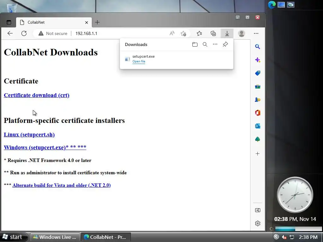Open the Settings and more ellipsis menu
The image size is (323, 242).
pos(256,33)
